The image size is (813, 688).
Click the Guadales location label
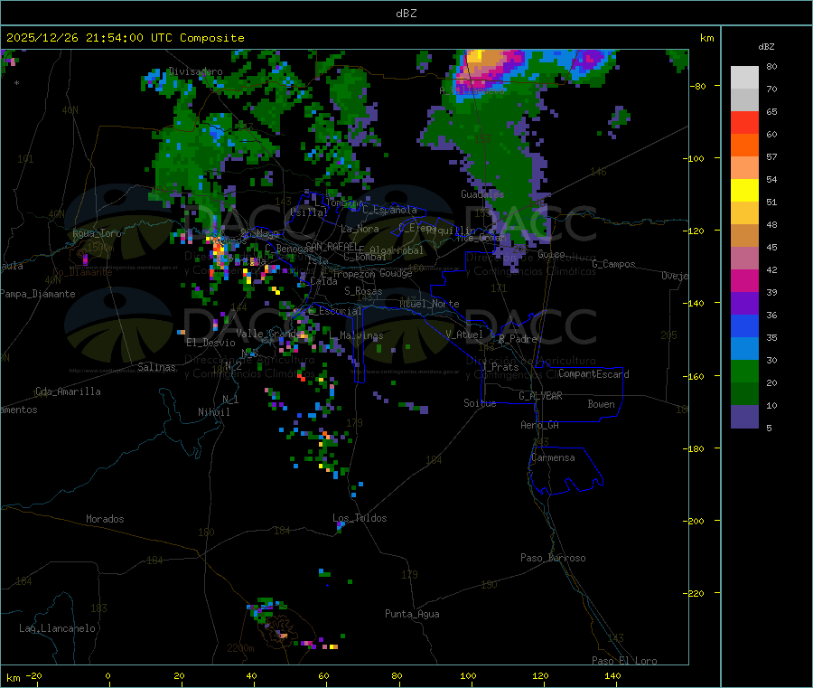[482, 194]
